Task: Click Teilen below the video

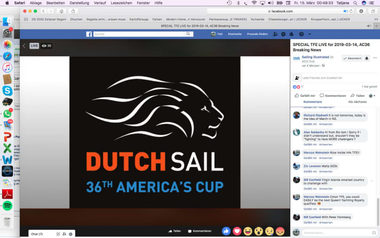Action: 175,231
